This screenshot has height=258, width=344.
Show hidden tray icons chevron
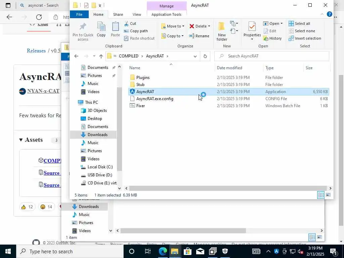click(268, 251)
